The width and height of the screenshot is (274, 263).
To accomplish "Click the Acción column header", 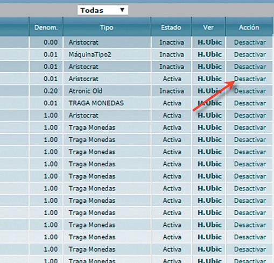I will click(x=249, y=27).
